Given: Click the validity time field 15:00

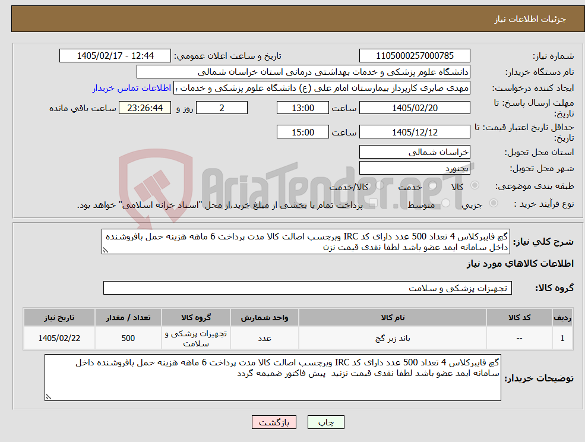Looking at the screenshot, I should tap(302, 132).
